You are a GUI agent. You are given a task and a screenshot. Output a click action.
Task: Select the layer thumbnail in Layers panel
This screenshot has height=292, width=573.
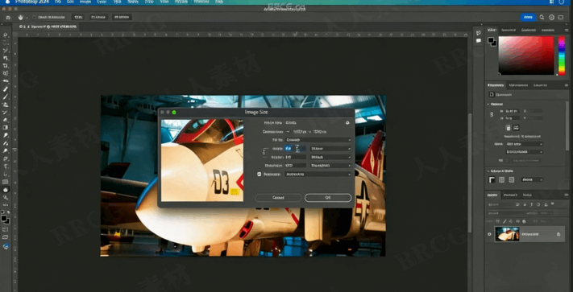pos(507,234)
